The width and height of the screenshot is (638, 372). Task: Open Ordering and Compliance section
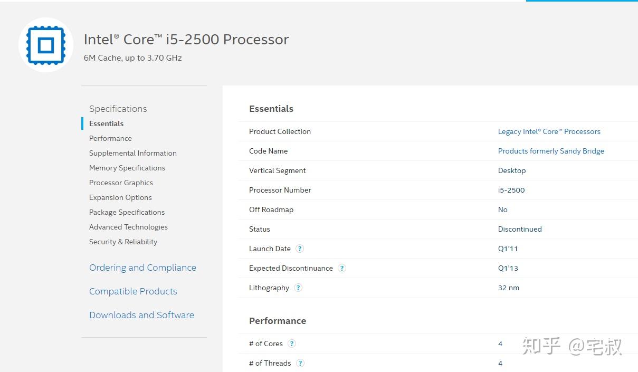pyautogui.click(x=142, y=268)
